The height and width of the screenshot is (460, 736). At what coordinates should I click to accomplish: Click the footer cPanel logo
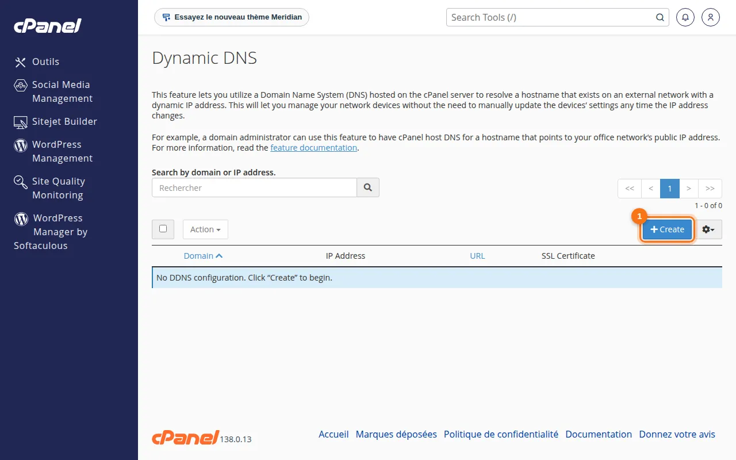coord(185,437)
